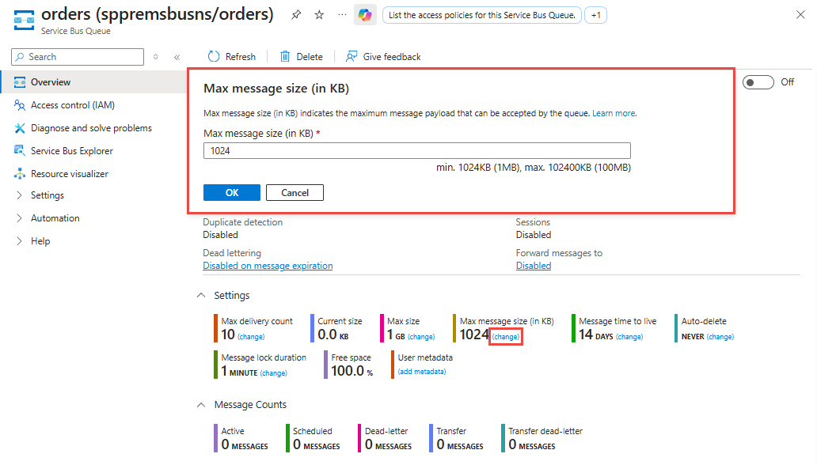Close the orders queue blade
Image resolution: width=817 pixels, height=465 pixels.
pyautogui.click(x=800, y=14)
